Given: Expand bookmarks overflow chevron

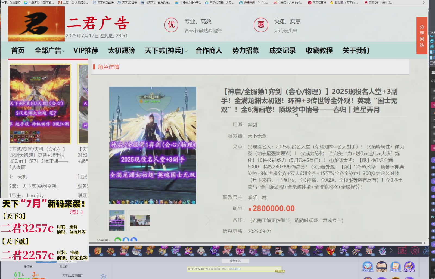Looking at the screenshot, I should [x=424, y=2].
